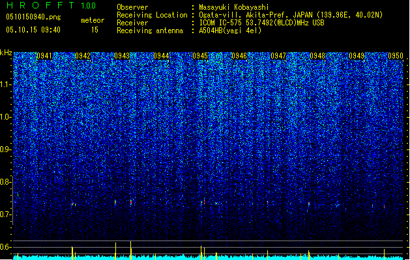Click the 0.6 frequency axis label
This screenshot has width=410, height=260.
(6, 247)
